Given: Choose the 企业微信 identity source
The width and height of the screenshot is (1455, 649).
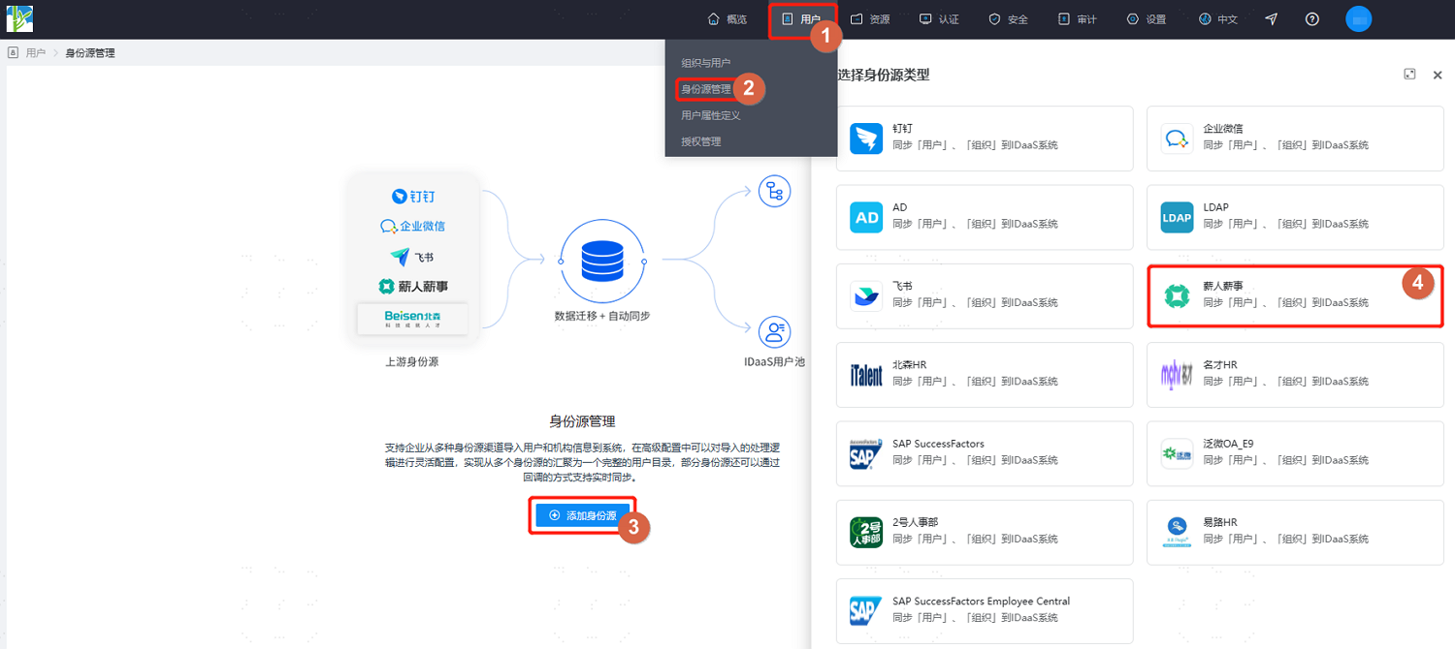Looking at the screenshot, I should 1295,139.
